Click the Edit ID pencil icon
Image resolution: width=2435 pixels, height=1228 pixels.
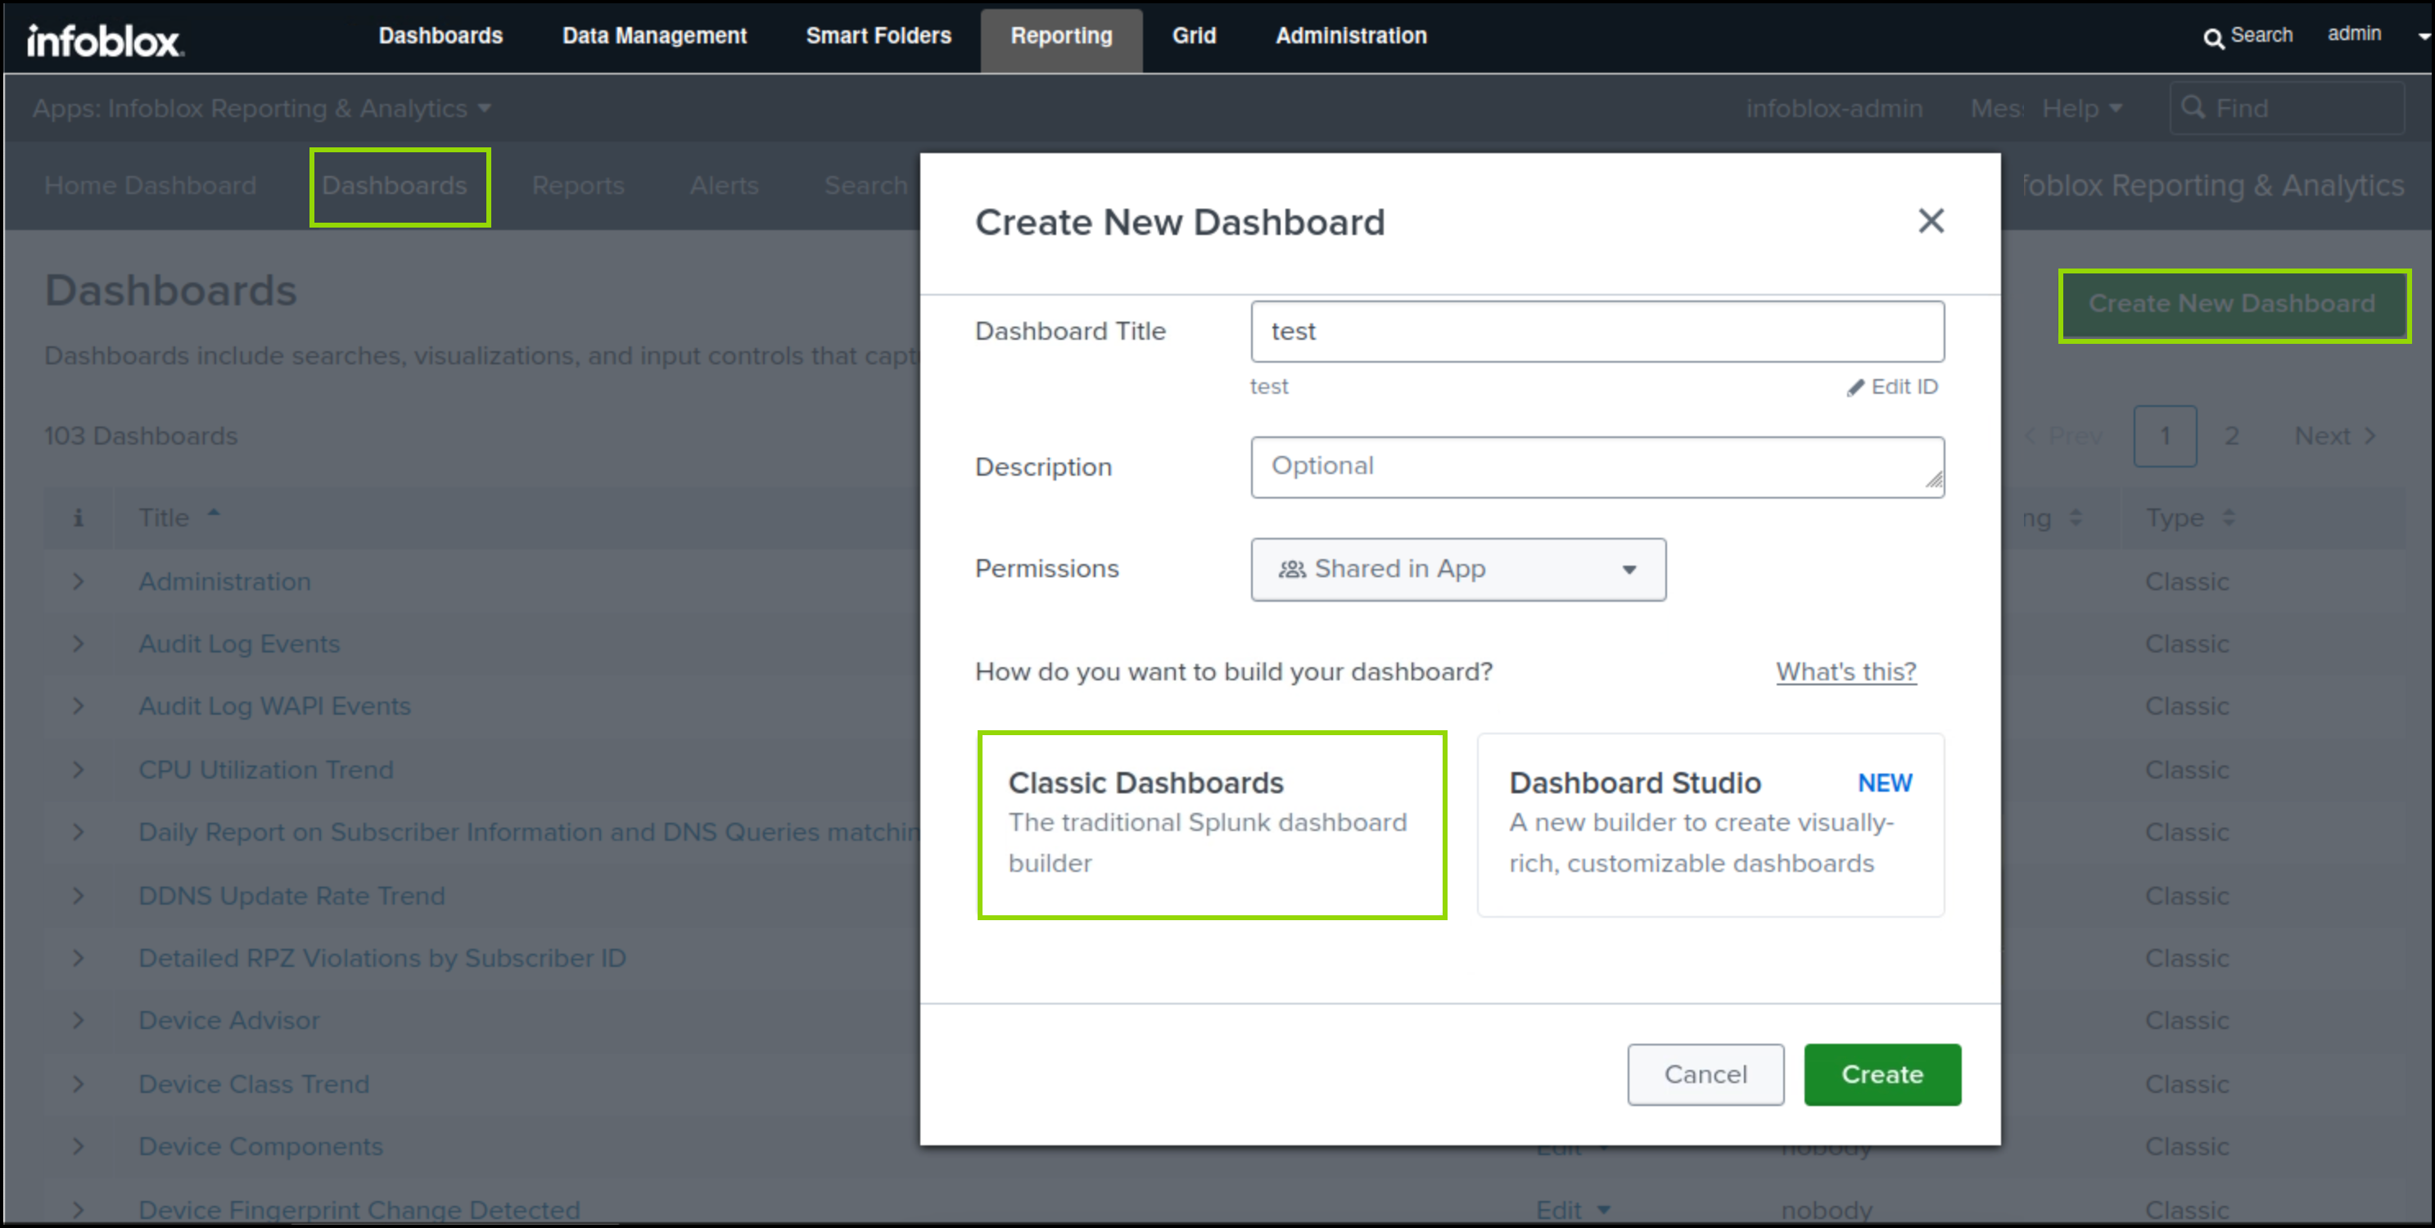(1855, 387)
